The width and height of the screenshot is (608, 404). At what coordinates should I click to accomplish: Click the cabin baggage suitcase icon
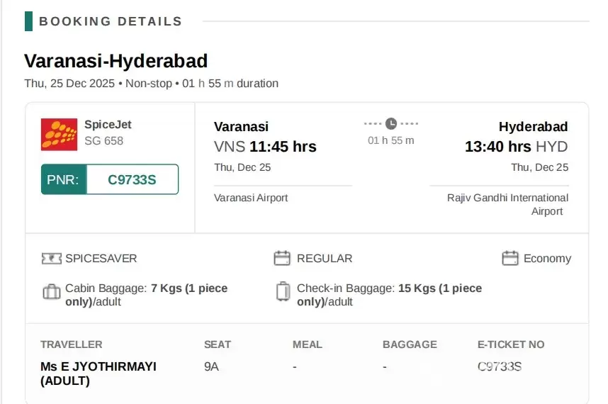(51, 291)
